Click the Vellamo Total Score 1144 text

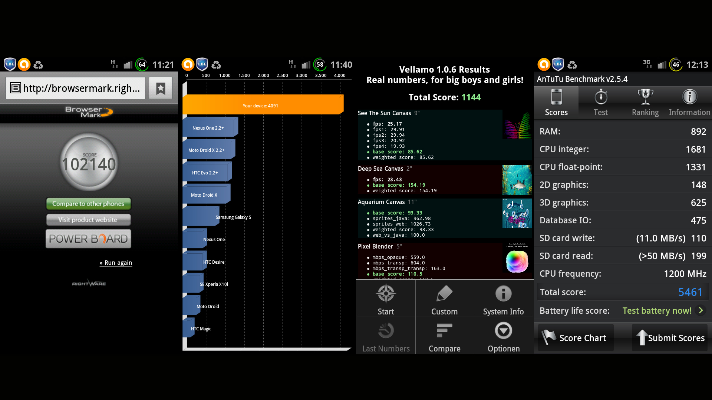444,97
